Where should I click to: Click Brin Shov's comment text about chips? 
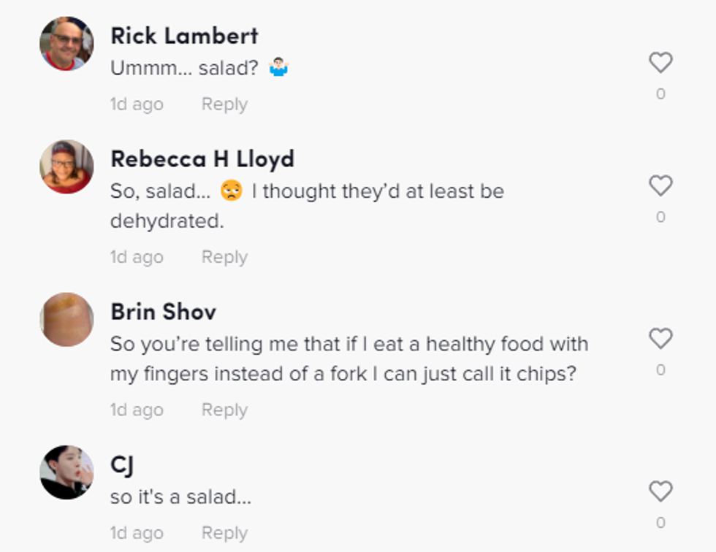coord(349,359)
